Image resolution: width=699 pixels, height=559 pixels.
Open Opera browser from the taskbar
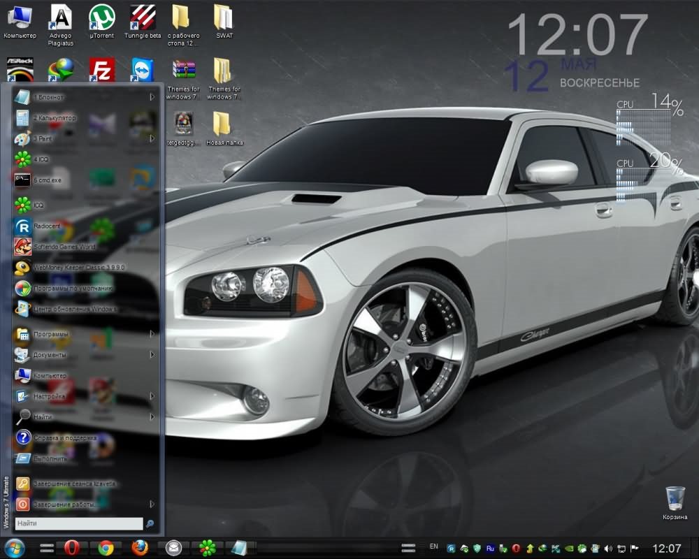point(71,548)
